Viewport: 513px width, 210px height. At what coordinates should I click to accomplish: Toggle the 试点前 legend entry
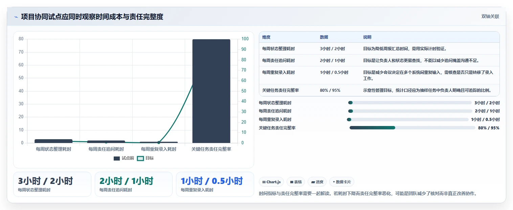coord(124,158)
